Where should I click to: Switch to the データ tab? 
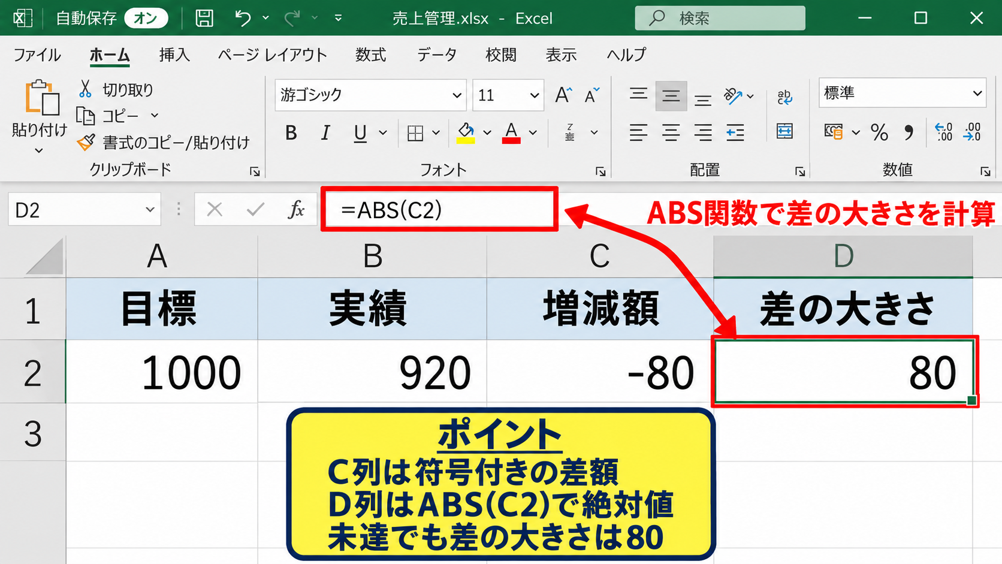[x=437, y=55]
